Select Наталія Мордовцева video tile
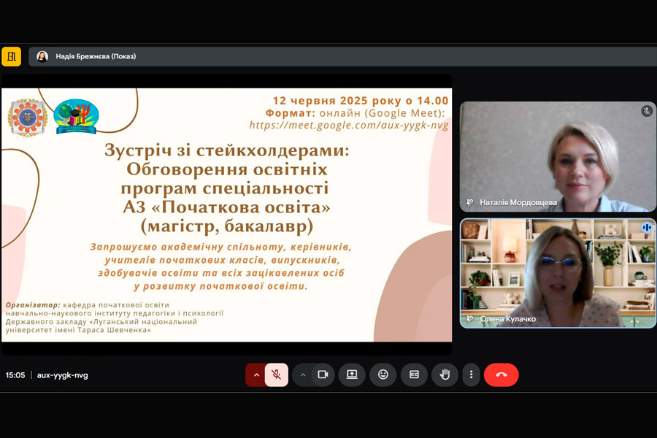 pos(558,156)
